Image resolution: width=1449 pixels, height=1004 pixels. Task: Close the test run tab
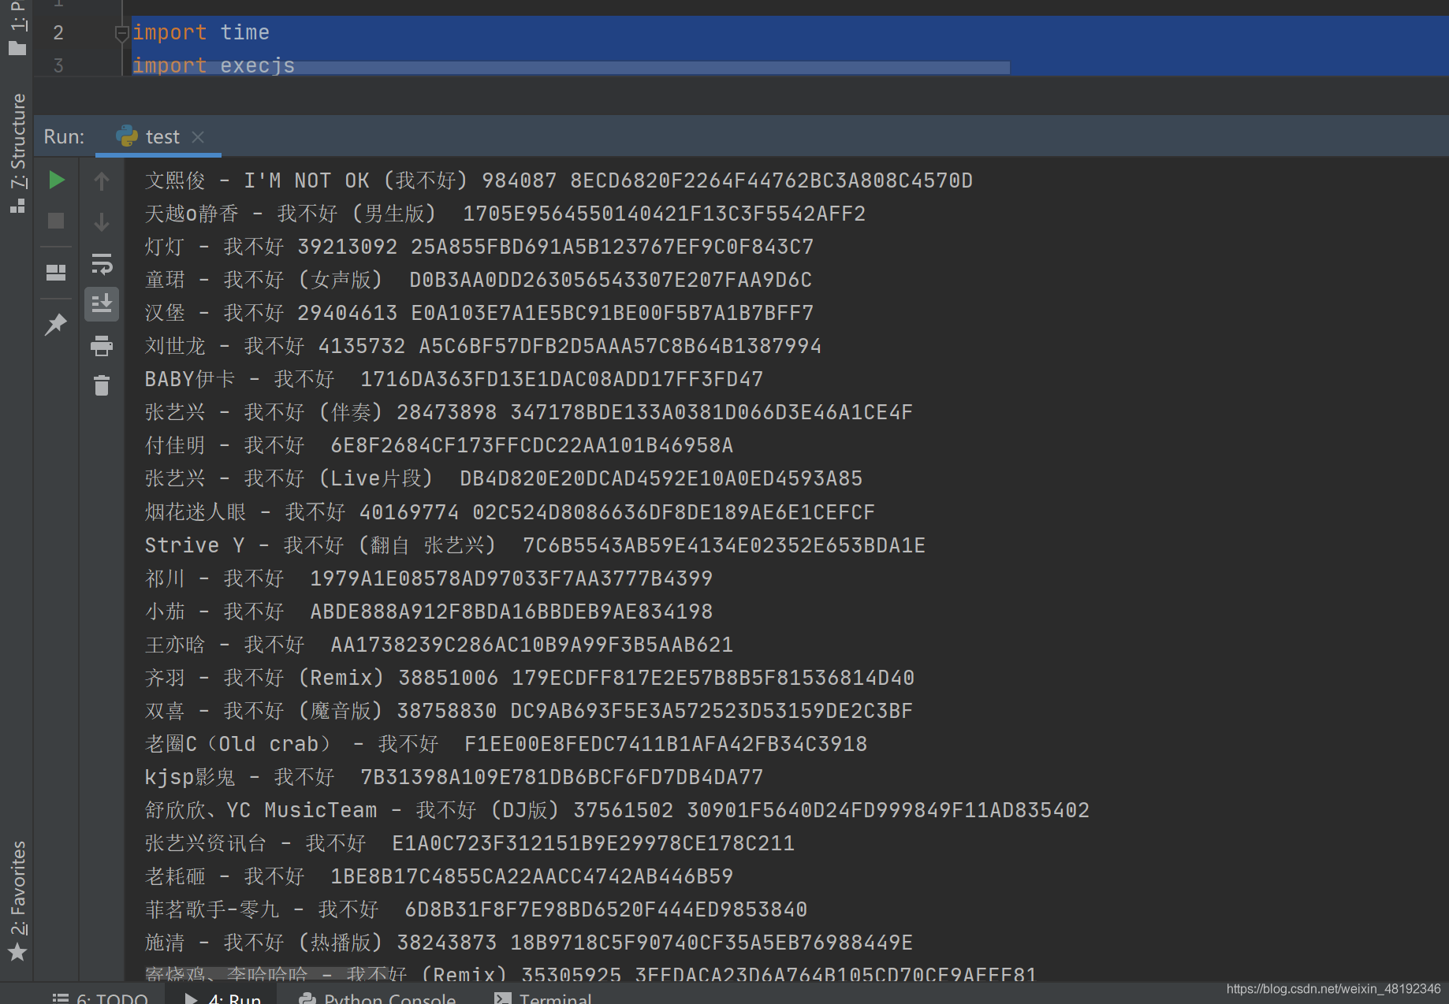[198, 137]
